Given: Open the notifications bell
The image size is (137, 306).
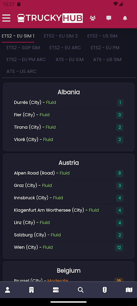Looking at the screenshot, I should point(125,18).
